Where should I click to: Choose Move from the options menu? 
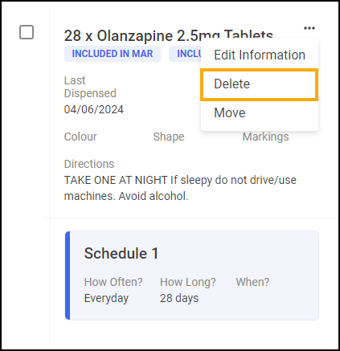coord(260,112)
